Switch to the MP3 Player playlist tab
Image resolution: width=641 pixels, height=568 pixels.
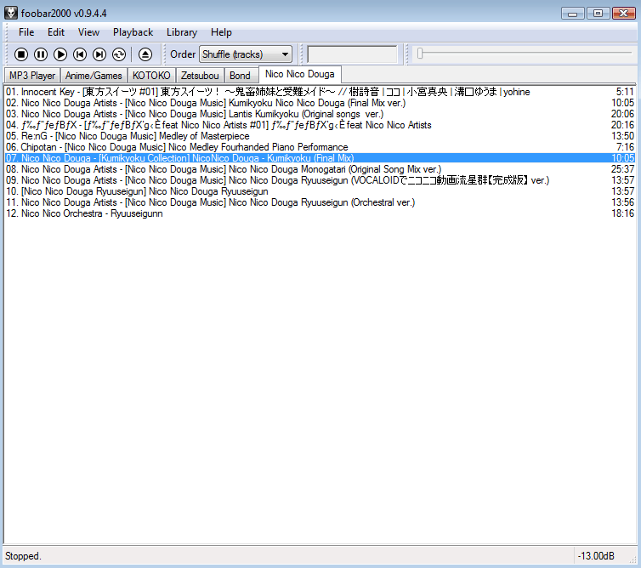pos(32,76)
